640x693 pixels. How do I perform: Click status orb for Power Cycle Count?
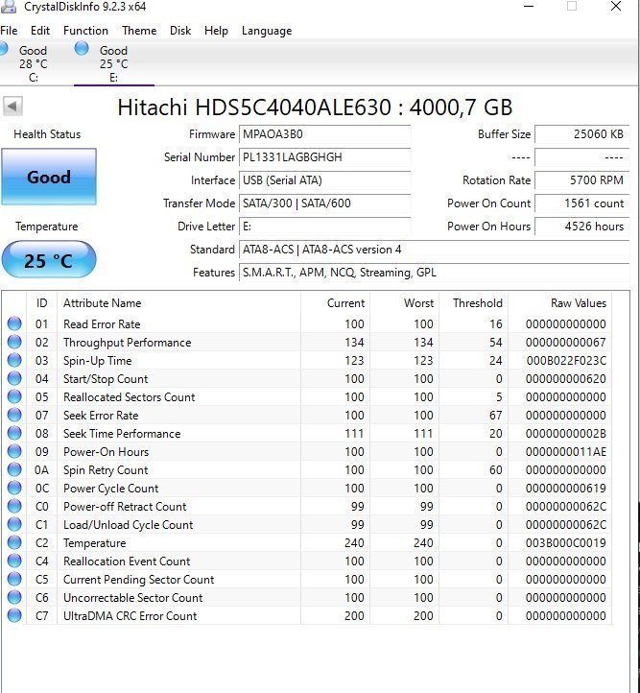(14, 488)
